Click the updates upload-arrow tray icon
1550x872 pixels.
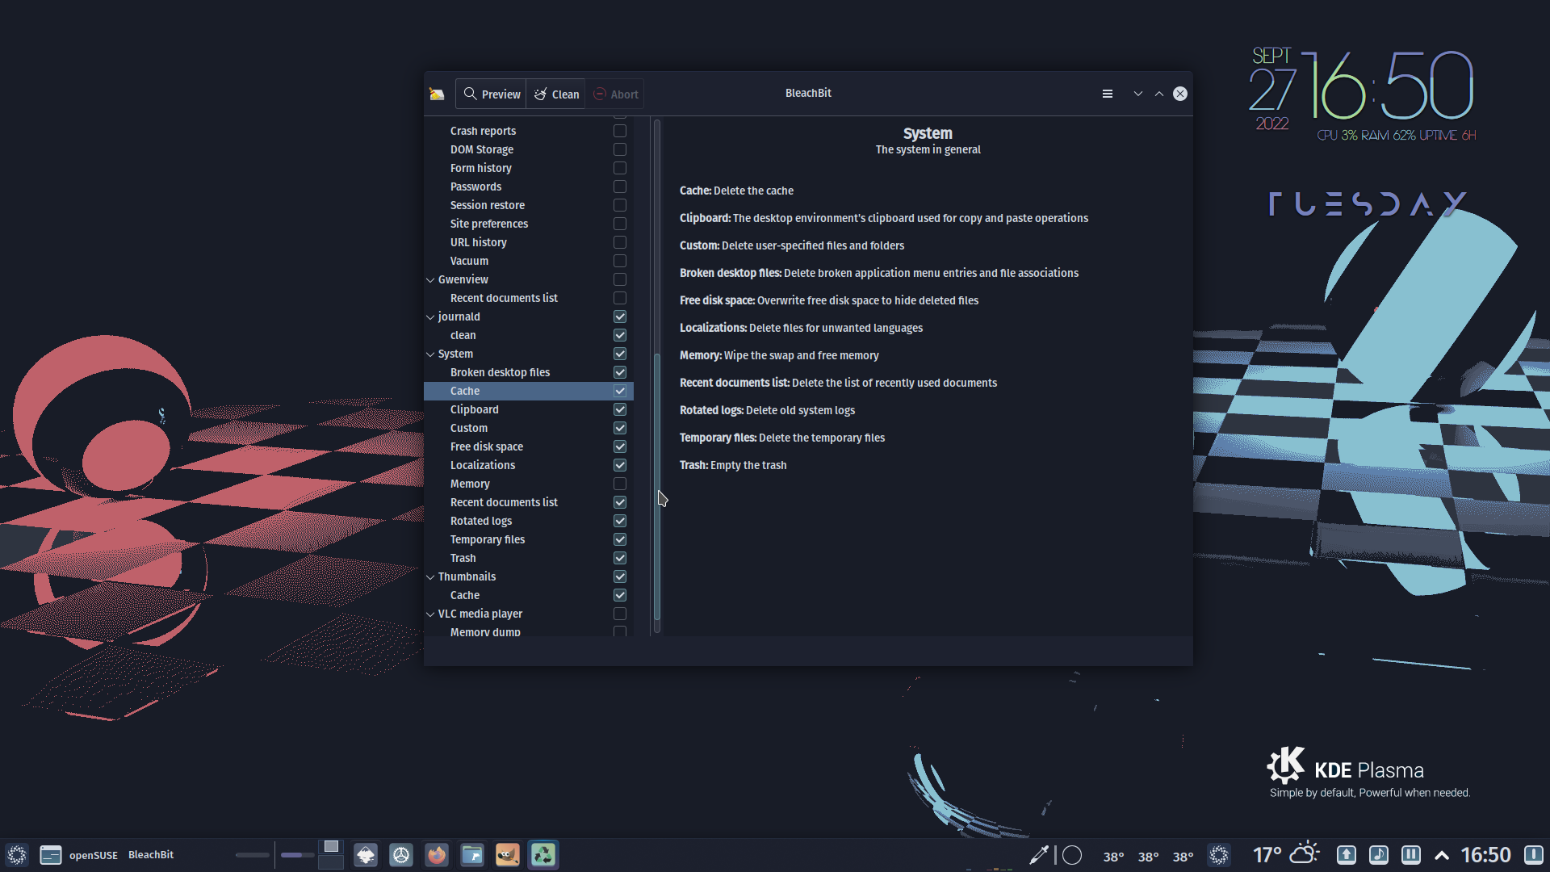click(x=1347, y=855)
